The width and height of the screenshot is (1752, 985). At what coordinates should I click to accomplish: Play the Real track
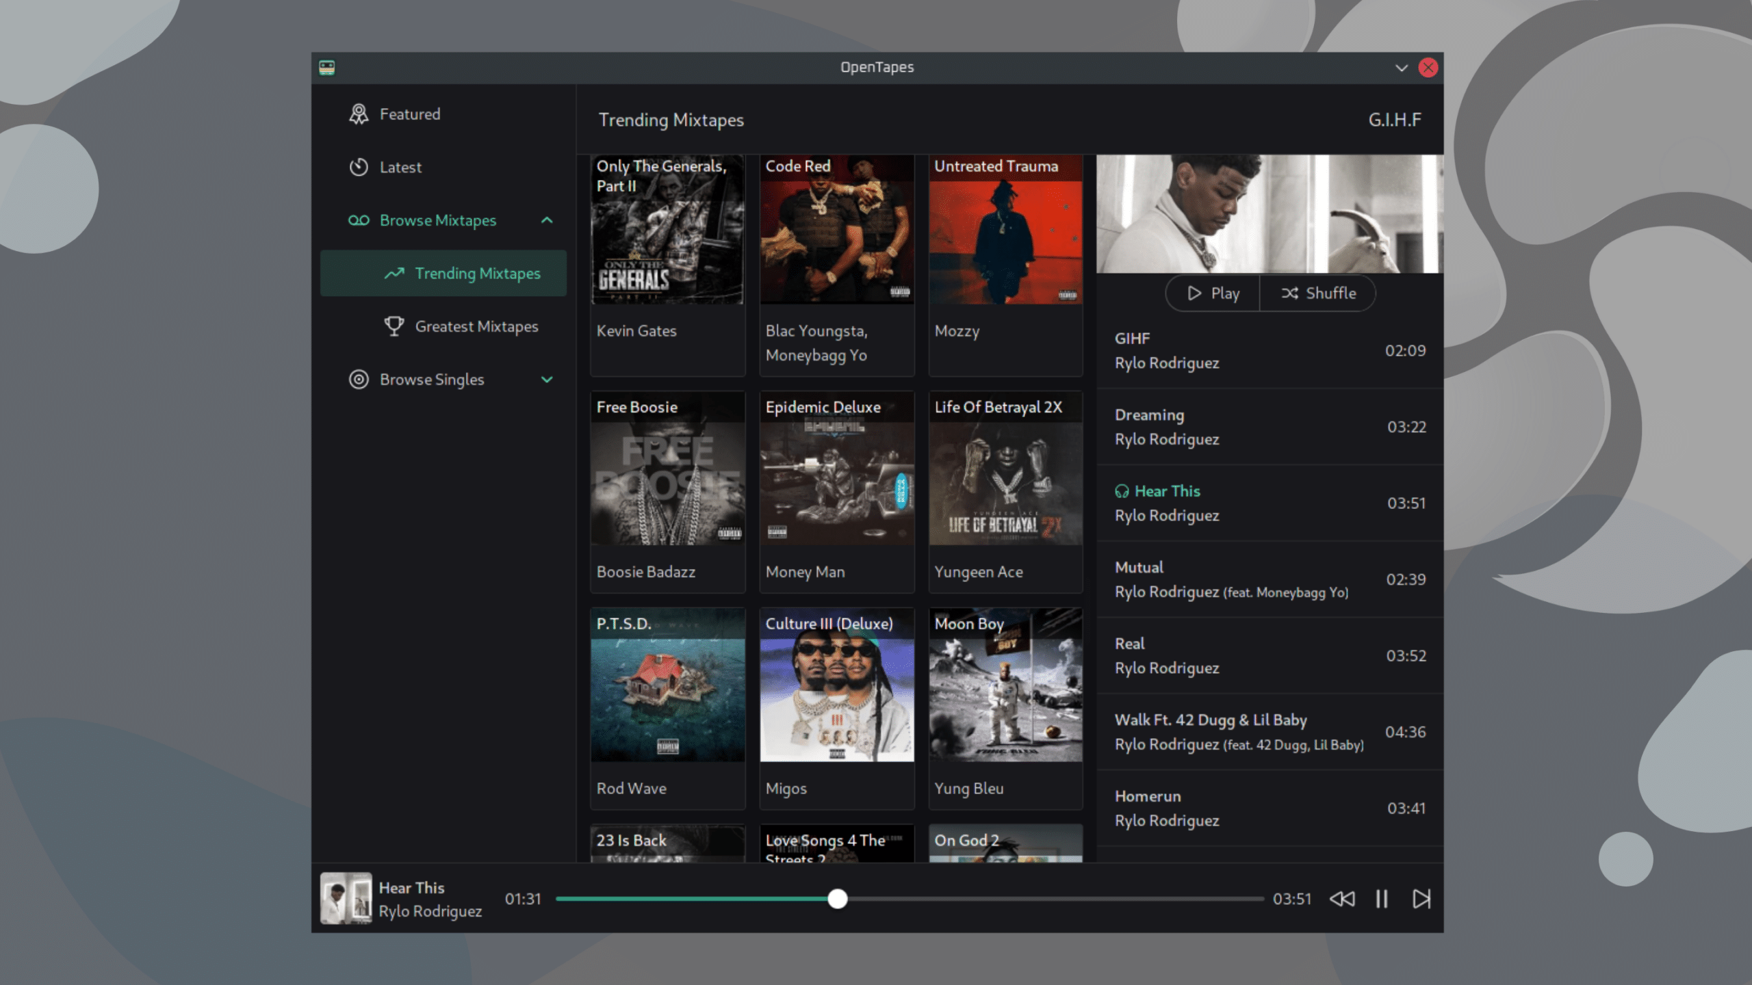[x=1270, y=656]
